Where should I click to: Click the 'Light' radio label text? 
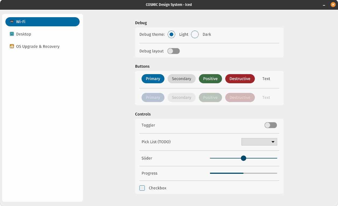tap(184, 34)
